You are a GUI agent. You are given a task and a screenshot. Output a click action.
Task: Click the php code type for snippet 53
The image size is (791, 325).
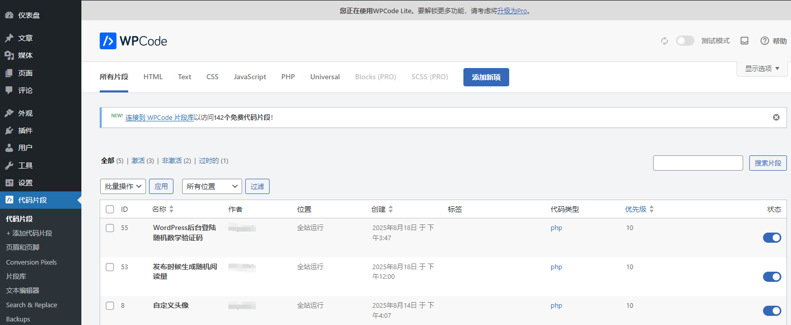pyautogui.click(x=556, y=267)
